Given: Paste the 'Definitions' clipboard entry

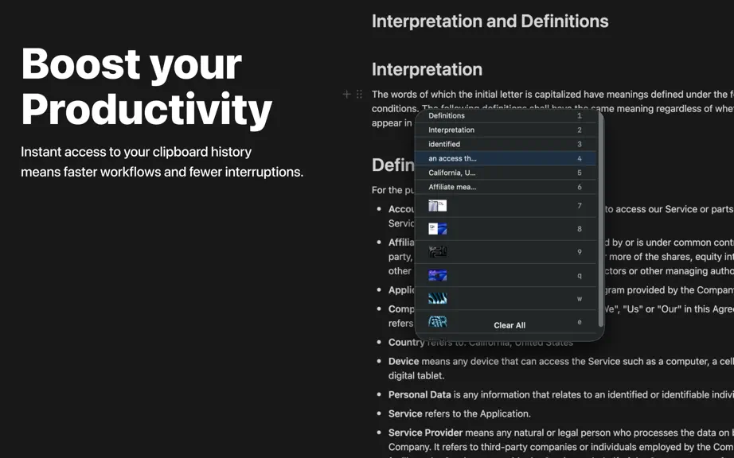Looking at the screenshot, I should (x=506, y=116).
